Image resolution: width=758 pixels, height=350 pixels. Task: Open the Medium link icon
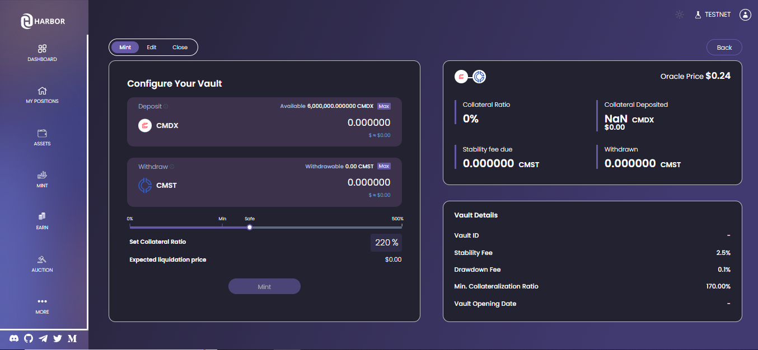tap(72, 338)
